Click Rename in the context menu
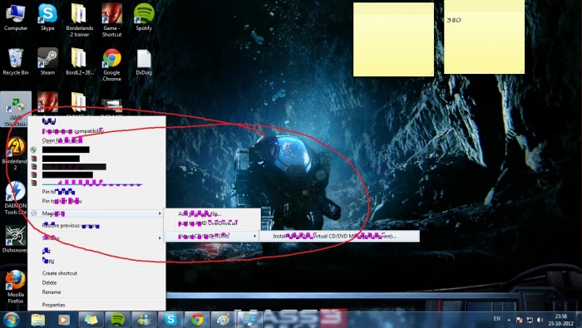The width and height of the screenshot is (582, 328). 52,292
